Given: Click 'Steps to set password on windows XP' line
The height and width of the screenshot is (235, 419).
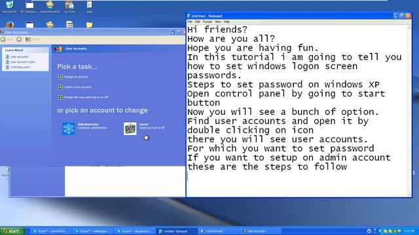Looking at the screenshot, I should (283, 84).
